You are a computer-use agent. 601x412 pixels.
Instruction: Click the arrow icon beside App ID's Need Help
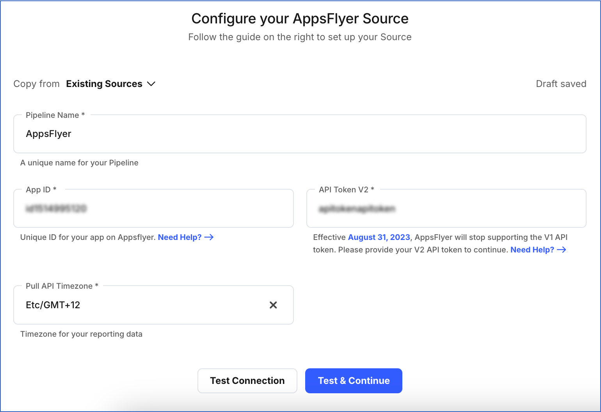click(x=210, y=237)
